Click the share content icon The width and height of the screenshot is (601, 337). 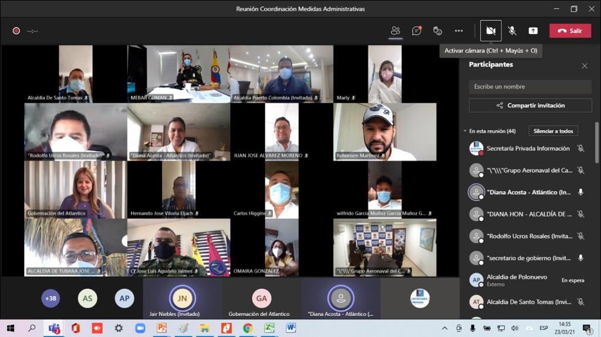click(x=533, y=30)
